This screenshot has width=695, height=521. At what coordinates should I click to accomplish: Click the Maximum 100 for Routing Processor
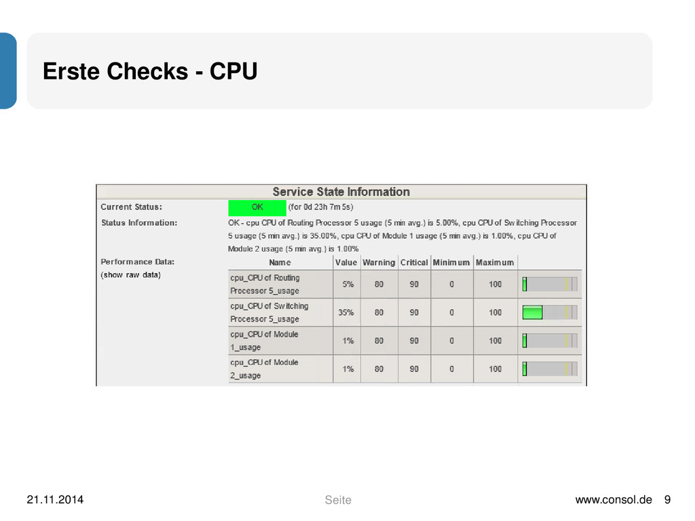(x=495, y=284)
